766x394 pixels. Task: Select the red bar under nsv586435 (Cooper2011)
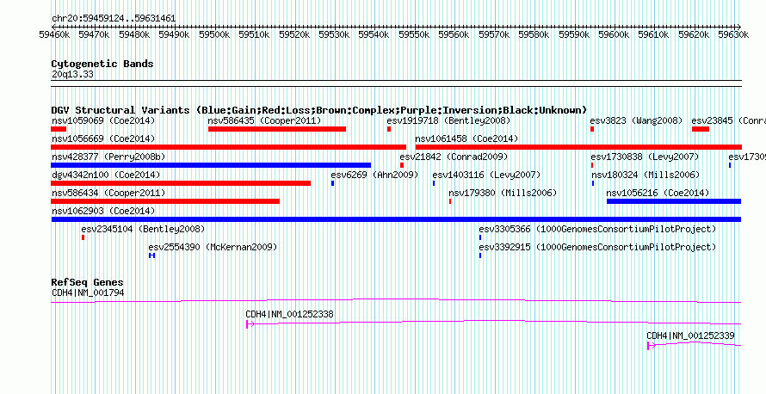tap(277, 129)
